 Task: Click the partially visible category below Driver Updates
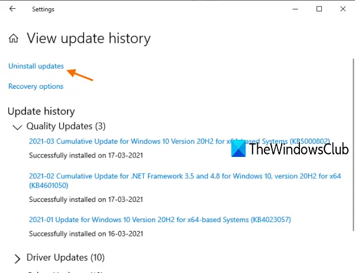66,272
